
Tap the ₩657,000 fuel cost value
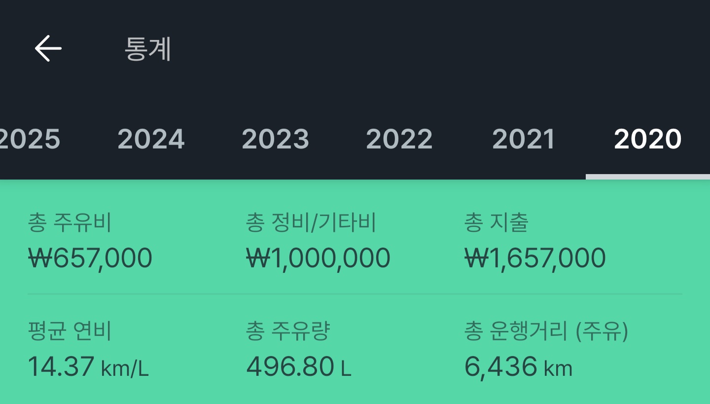pos(90,258)
